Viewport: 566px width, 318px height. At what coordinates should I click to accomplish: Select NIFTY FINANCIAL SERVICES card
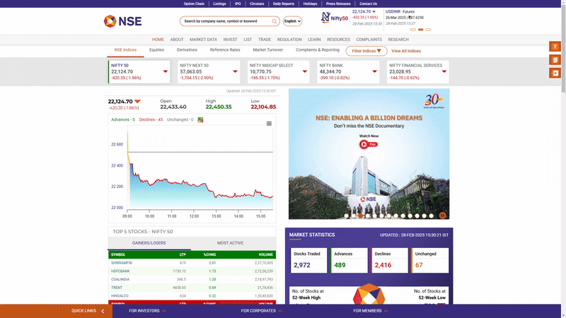417,72
